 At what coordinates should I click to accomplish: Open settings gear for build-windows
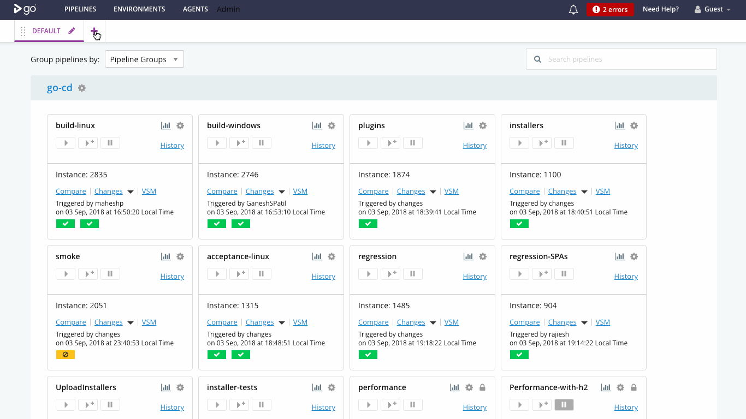[331, 125]
